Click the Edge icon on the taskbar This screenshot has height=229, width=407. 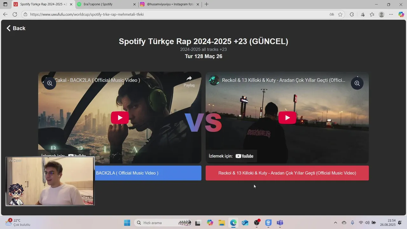(x=233, y=223)
